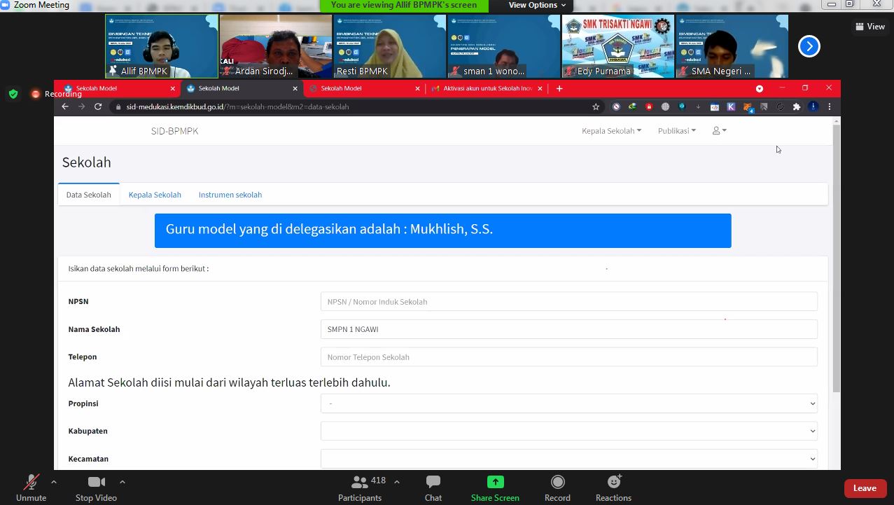Click the MetaMask fox extension icon
This screenshot has width=894, height=505.
pyautogui.click(x=748, y=107)
